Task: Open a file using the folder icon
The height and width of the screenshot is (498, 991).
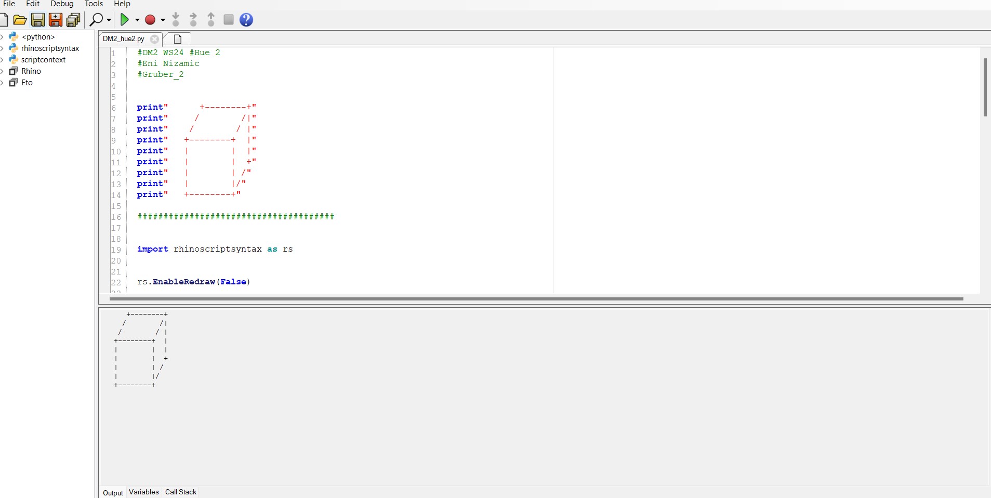Action: click(x=20, y=20)
